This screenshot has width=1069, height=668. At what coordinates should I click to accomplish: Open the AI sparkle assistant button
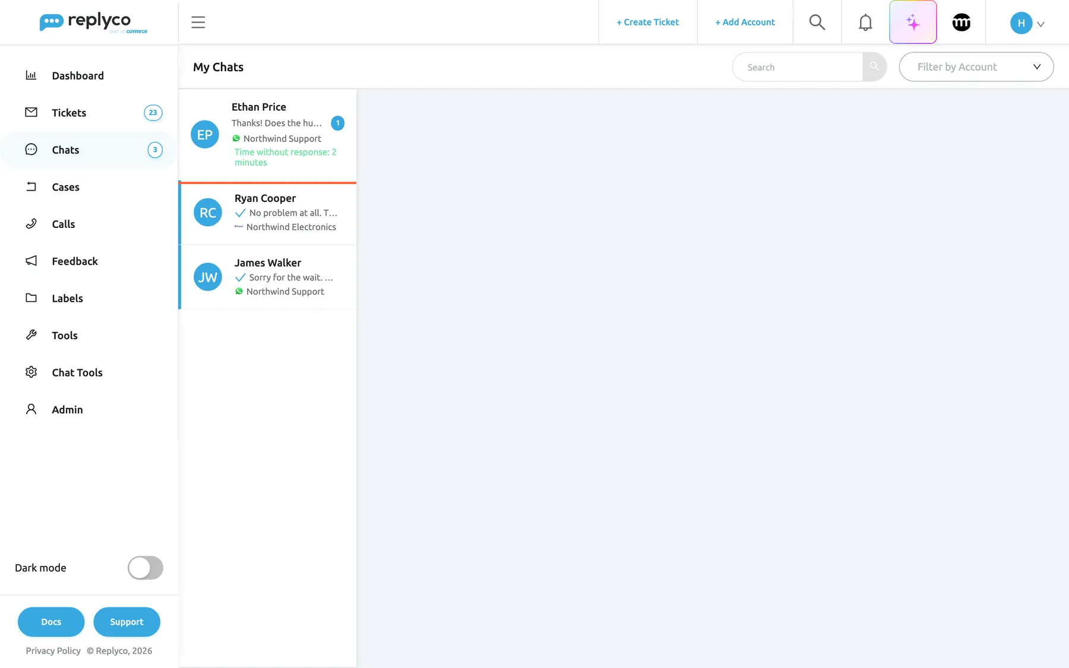(x=913, y=23)
